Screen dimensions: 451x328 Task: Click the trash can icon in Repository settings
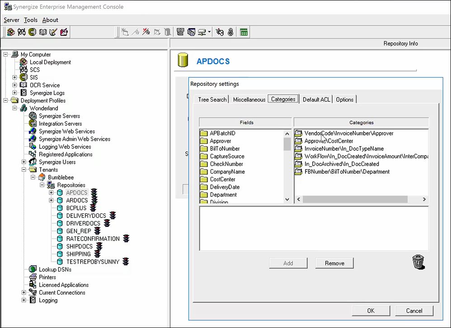pyautogui.click(x=418, y=262)
